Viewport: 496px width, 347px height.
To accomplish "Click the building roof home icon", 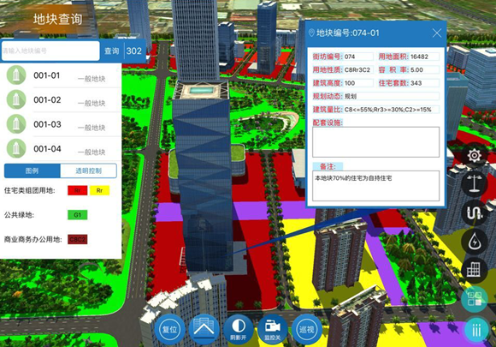I will 204,329.
